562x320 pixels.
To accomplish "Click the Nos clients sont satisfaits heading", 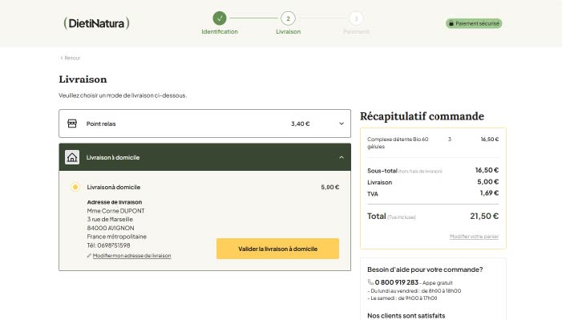I will (x=406, y=316).
